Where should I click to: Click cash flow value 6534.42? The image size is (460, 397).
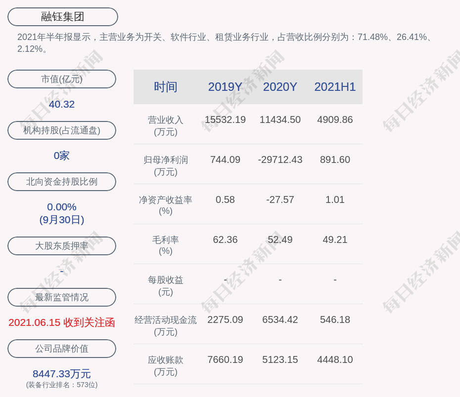pos(280,319)
